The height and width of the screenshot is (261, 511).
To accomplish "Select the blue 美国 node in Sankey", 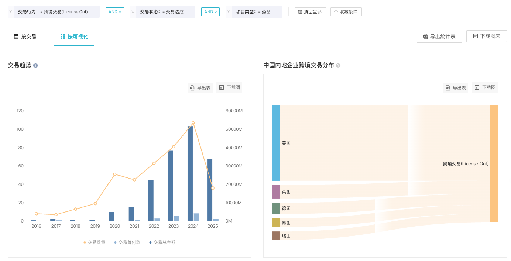I will 276,143.
